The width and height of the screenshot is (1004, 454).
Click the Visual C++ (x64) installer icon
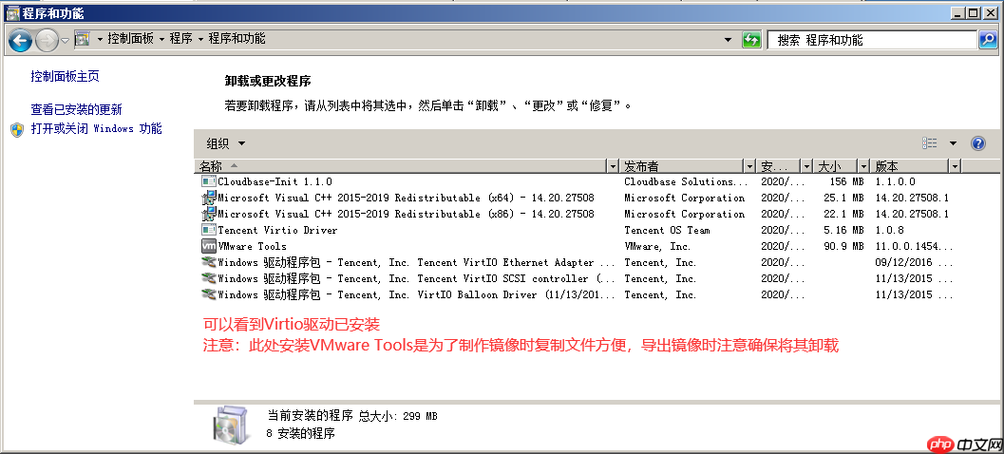tap(209, 198)
